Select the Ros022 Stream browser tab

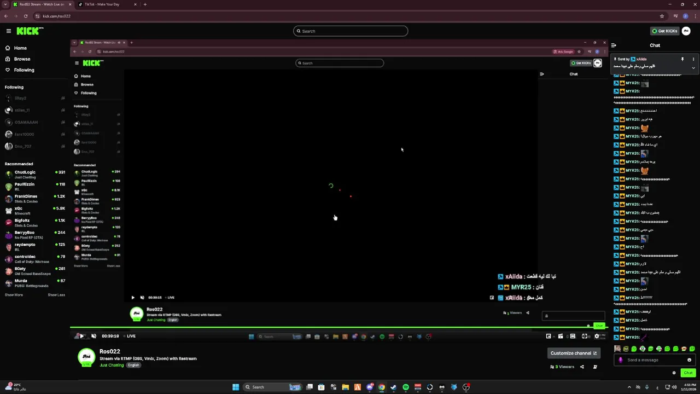[x=42, y=4]
